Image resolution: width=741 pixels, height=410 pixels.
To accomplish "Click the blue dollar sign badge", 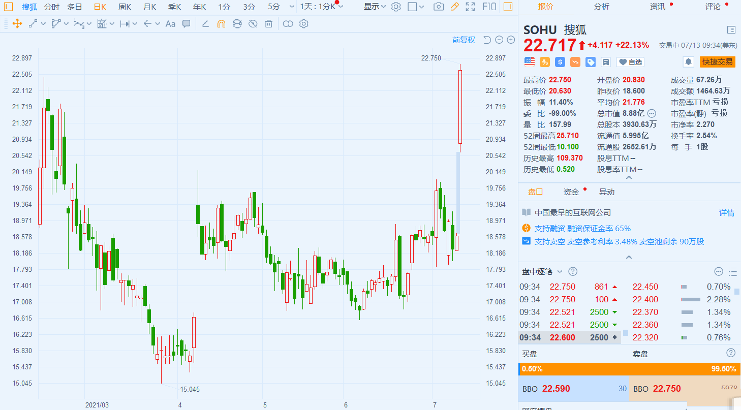I will click(x=560, y=62).
